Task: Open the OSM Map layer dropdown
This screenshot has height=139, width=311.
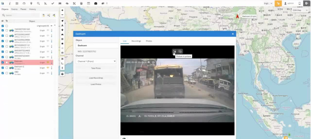Action: pyautogui.click(x=300, y=10)
